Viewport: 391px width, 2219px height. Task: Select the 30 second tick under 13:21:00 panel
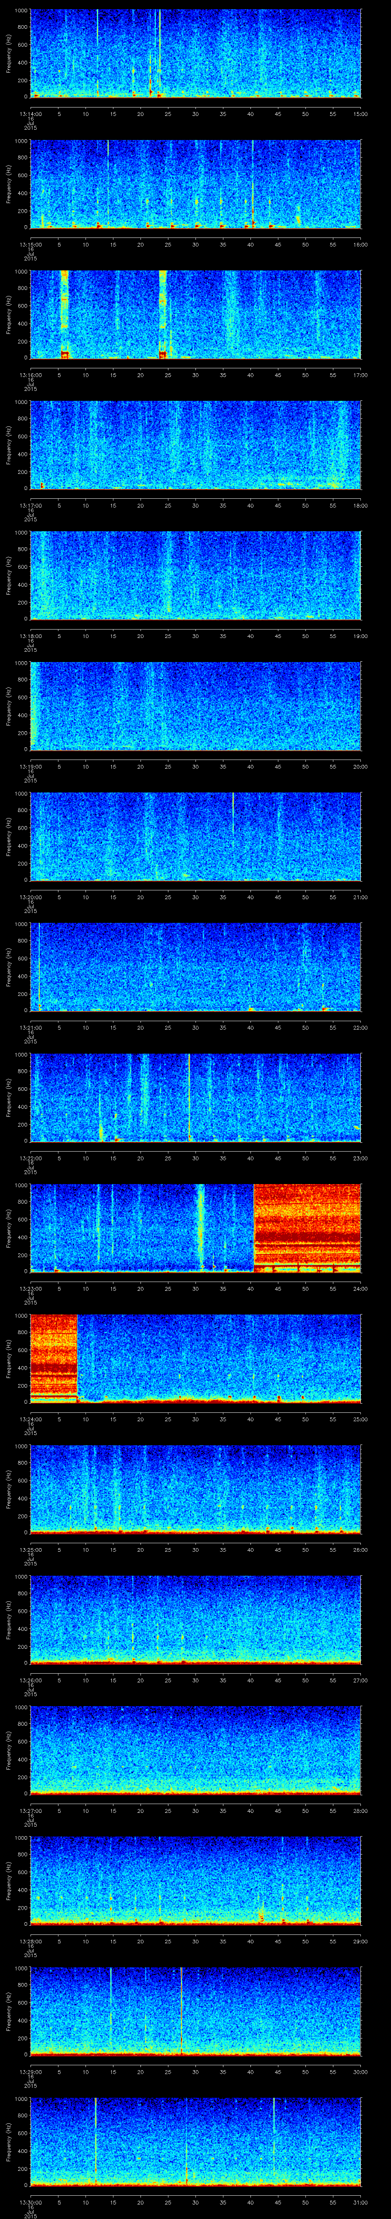(x=195, y=1028)
